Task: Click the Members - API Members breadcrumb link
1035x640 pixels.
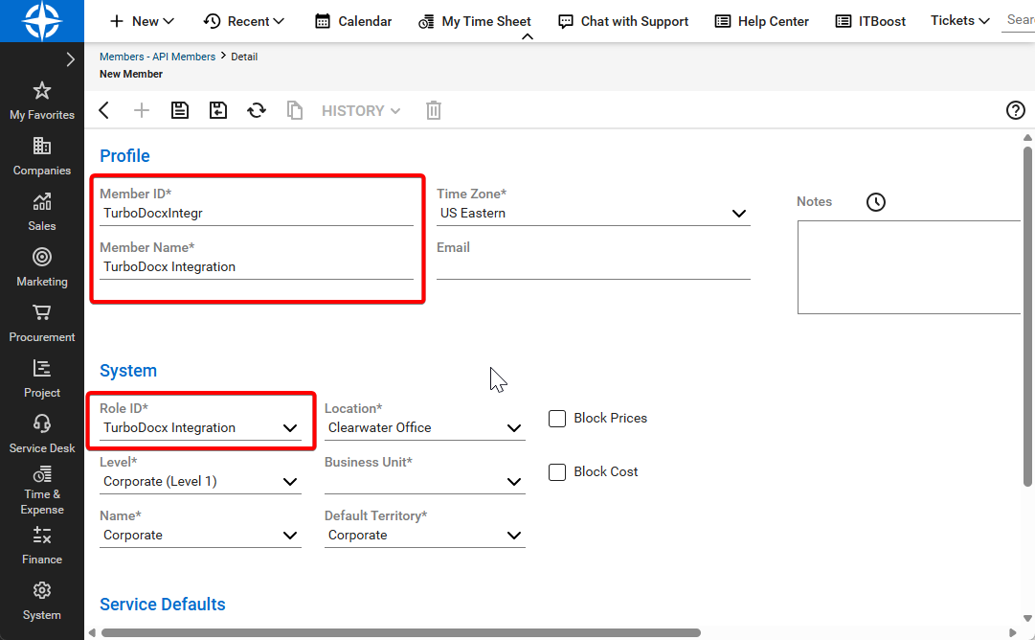Action: pyautogui.click(x=157, y=57)
